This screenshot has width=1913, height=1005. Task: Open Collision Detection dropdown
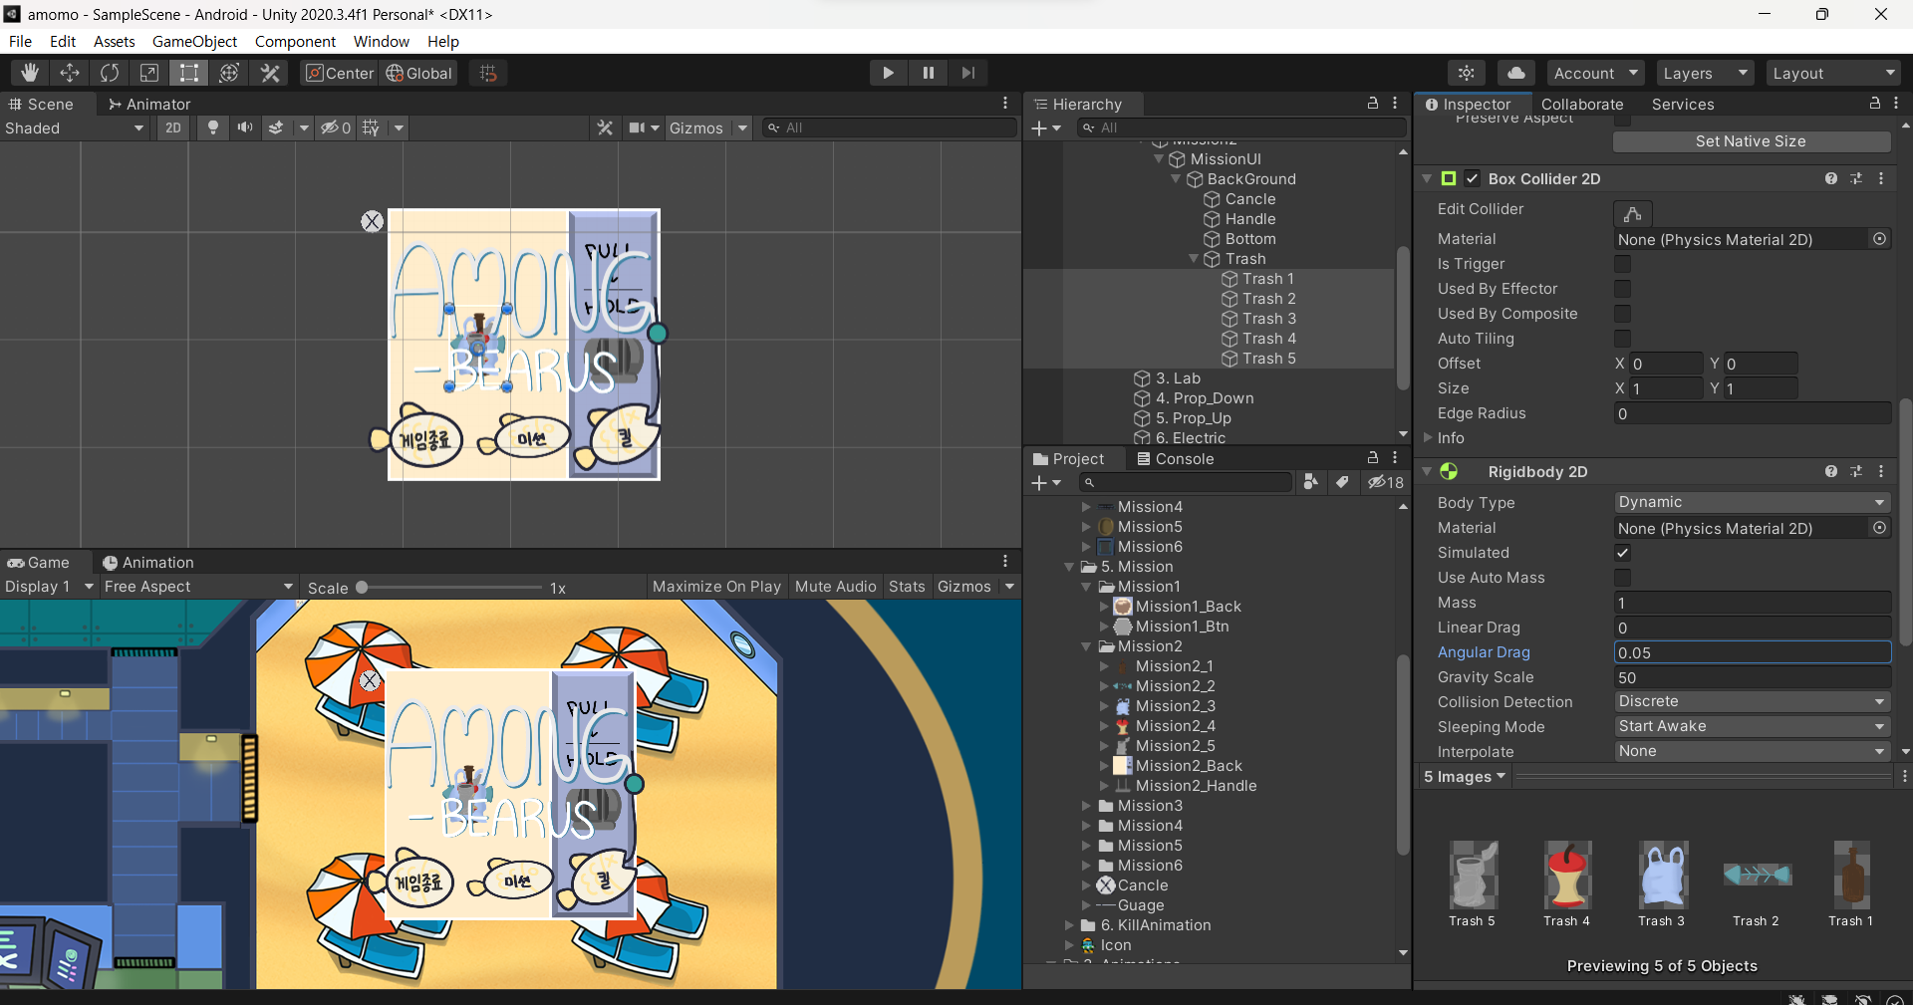(1752, 701)
